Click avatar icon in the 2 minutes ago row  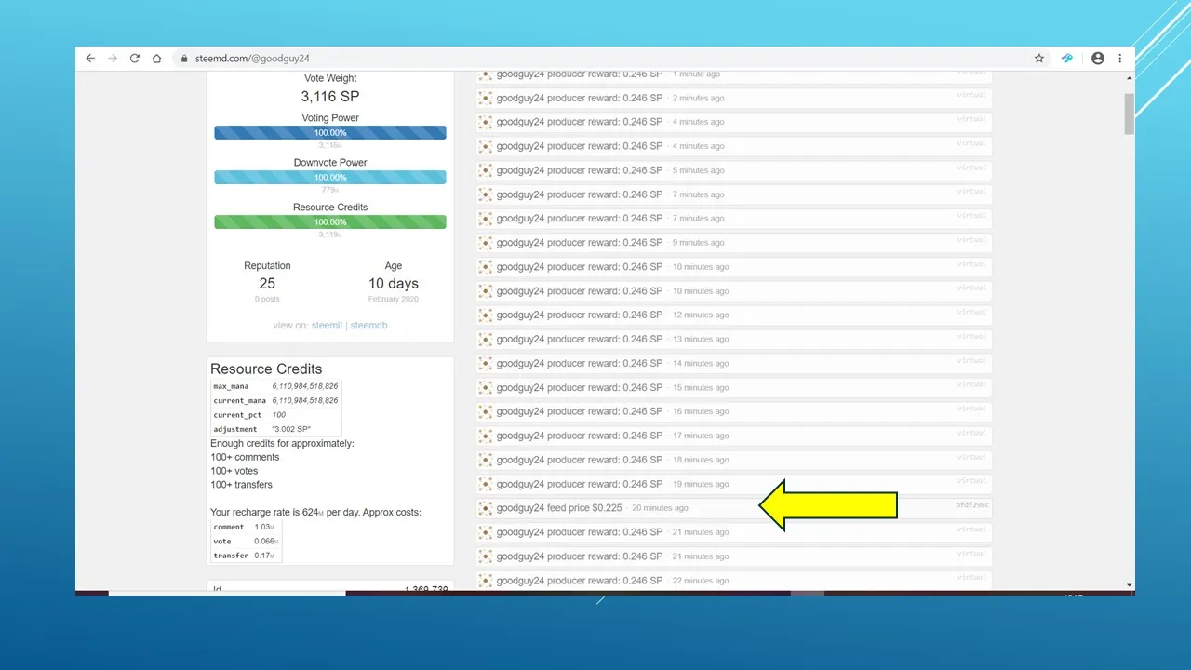[x=486, y=98]
